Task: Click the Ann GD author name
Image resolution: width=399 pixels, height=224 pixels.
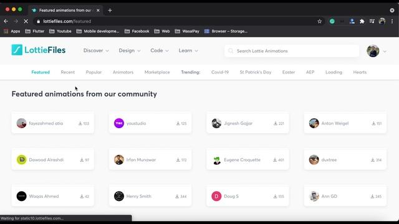Action: (x=329, y=197)
